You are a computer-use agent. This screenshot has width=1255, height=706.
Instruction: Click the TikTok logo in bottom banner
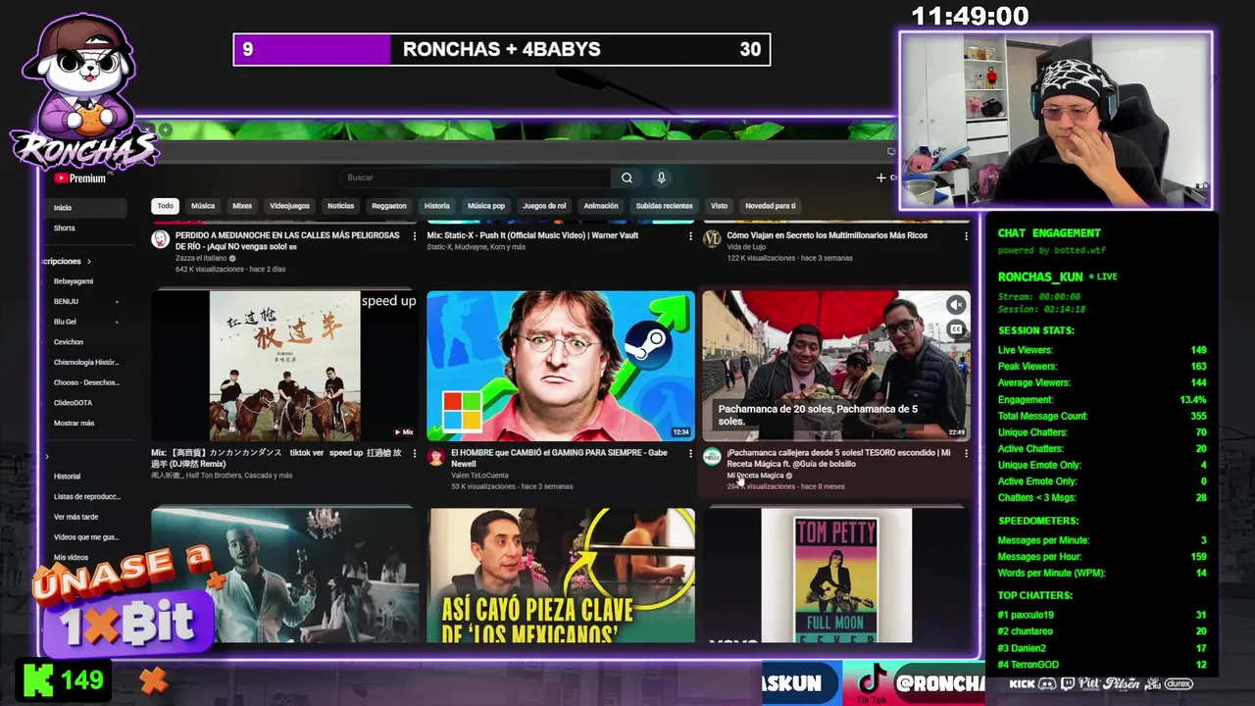click(872, 682)
